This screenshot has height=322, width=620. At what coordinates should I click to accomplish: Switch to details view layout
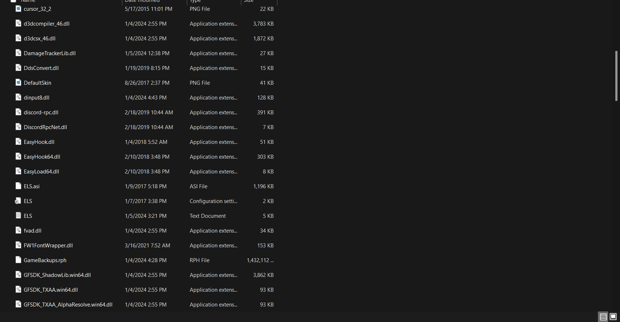603,317
